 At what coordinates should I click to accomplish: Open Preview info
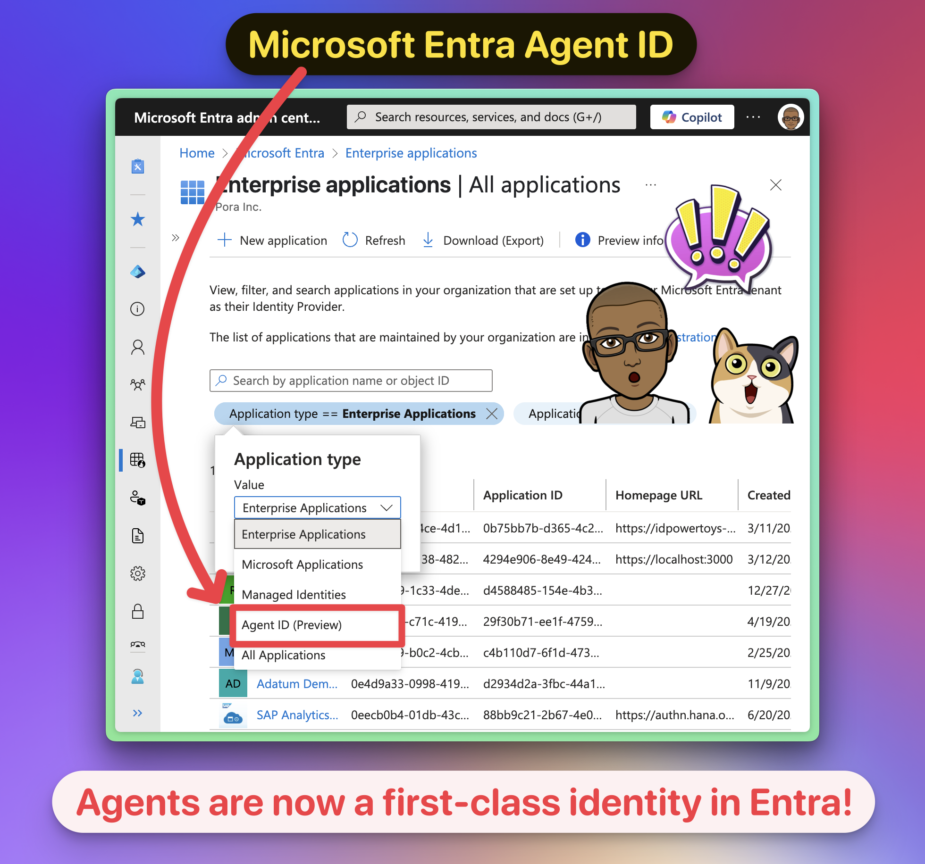(x=619, y=240)
